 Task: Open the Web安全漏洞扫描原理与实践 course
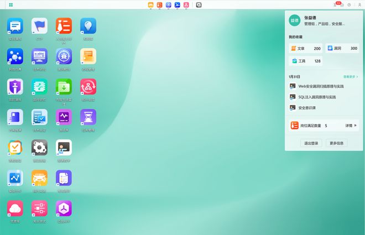[321, 86]
